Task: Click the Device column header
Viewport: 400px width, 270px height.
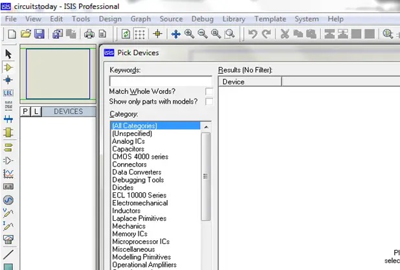Action: [x=250, y=82]
